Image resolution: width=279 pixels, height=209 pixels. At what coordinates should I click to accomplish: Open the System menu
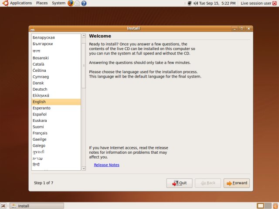58,3
